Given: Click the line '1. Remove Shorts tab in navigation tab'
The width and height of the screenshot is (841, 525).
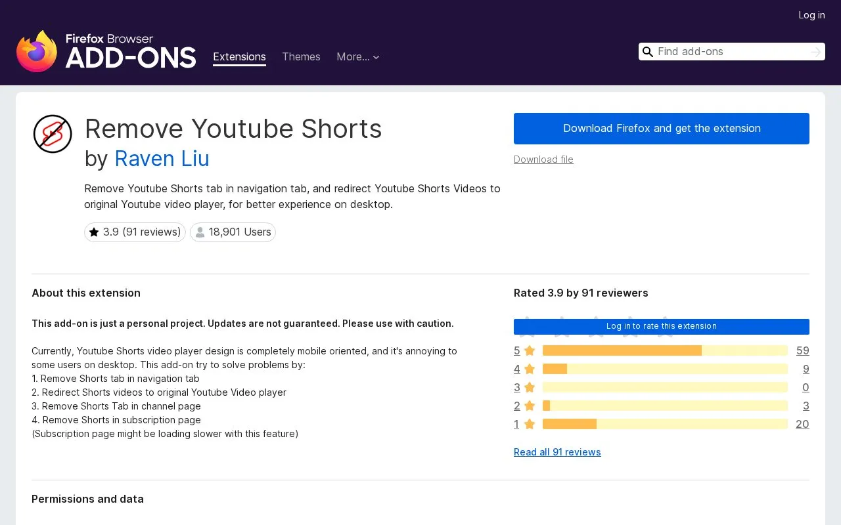Looking at the screenshot, I should 116,379.
